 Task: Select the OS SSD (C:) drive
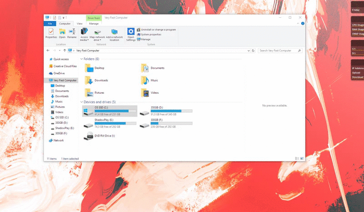(x=110, y=111)
